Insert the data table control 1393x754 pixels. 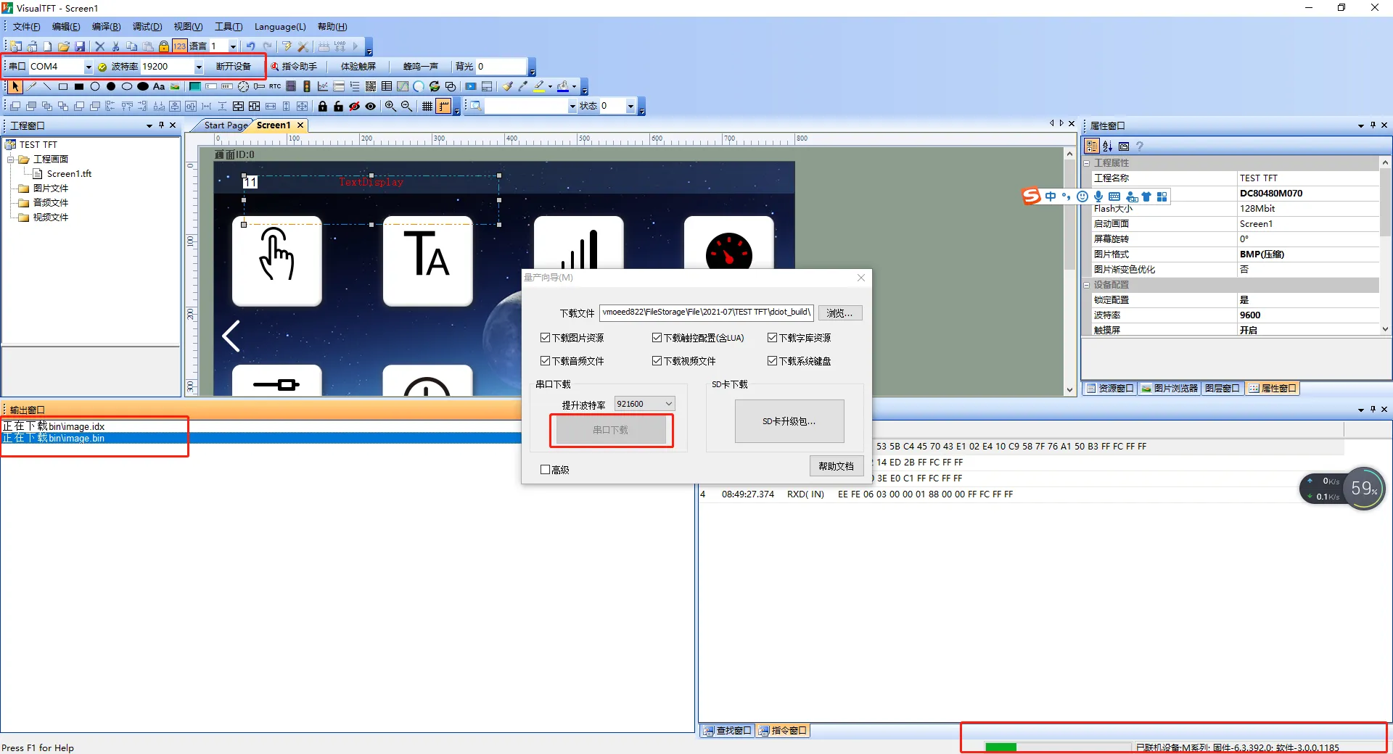[x=387, y=86]
